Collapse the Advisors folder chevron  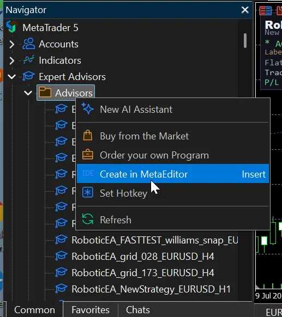[x=28, y=93]
